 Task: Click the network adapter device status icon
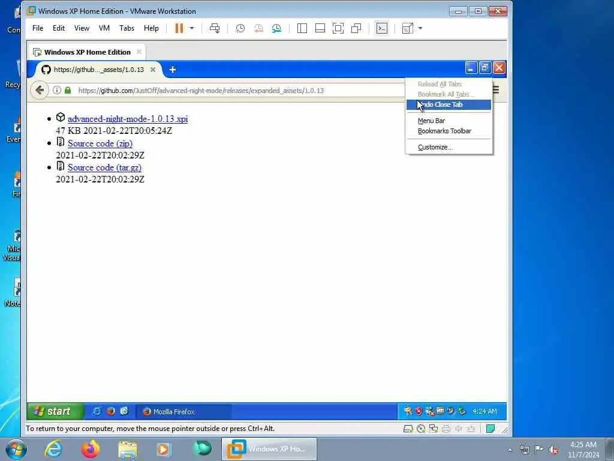[x=434, y=429]
